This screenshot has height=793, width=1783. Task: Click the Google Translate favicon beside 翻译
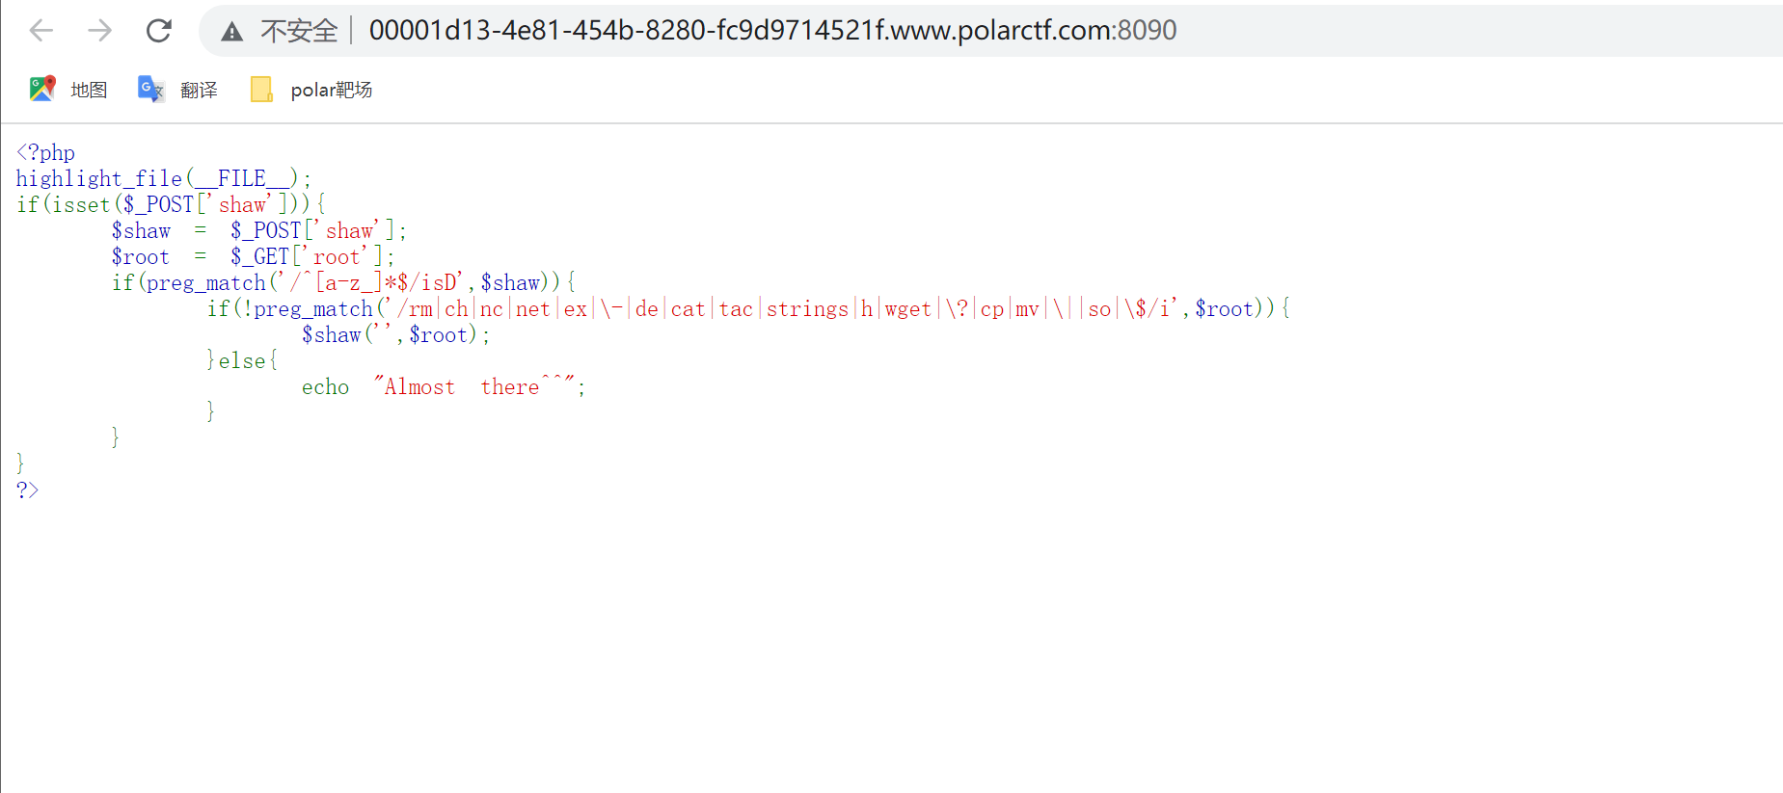[x=150, y=89]
